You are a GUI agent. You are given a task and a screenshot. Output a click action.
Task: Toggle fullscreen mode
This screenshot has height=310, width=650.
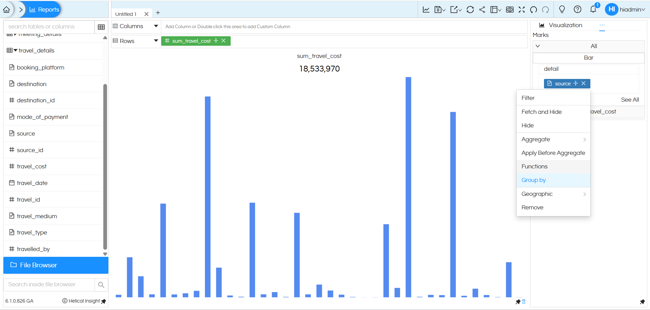tap(522, 9)
